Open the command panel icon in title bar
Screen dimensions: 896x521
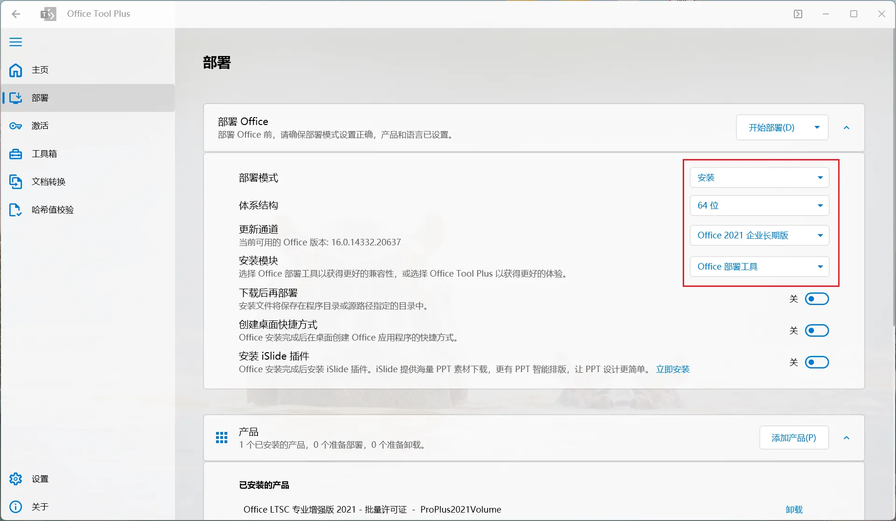point(798,14)
